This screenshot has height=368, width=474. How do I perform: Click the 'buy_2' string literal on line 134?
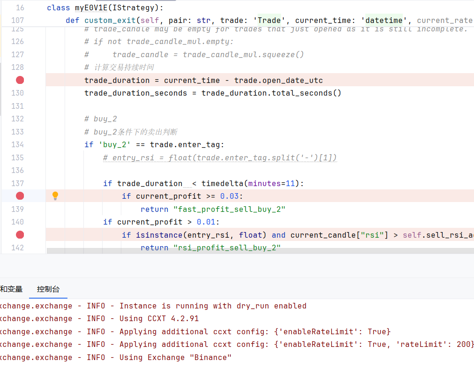click(x=115, y=145)
